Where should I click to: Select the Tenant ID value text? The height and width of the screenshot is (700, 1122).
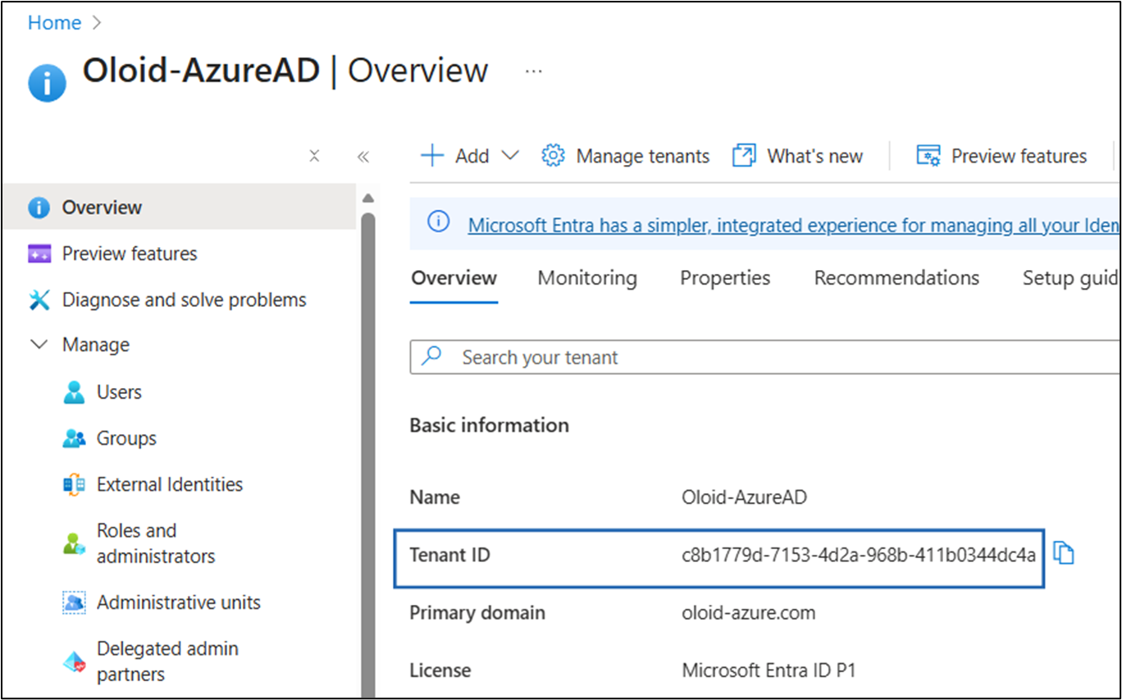859,556
